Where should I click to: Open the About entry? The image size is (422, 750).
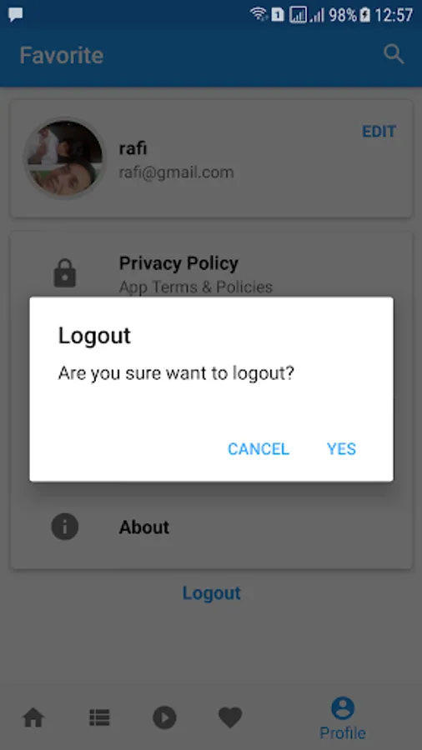pyautogui.click(x=211, y=527)
